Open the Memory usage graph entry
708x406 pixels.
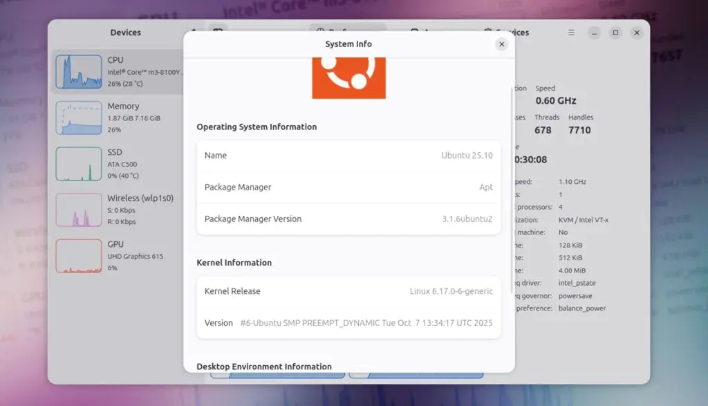[116, 118]
